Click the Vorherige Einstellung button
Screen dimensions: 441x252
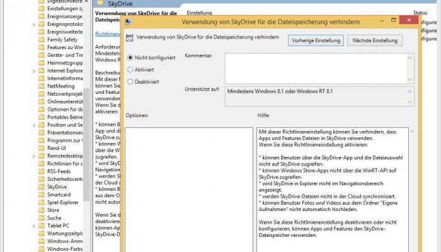point(316,40)
